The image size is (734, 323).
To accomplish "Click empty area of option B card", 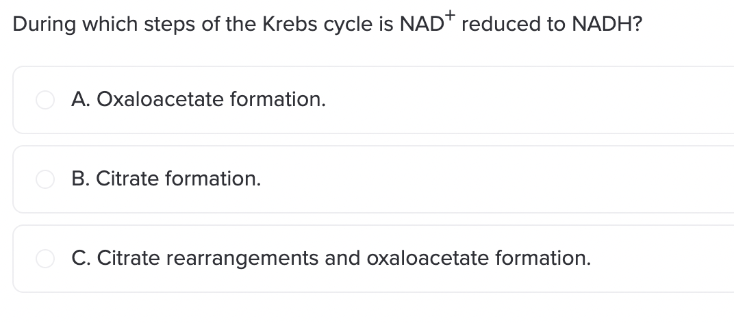I will (496, 179).
